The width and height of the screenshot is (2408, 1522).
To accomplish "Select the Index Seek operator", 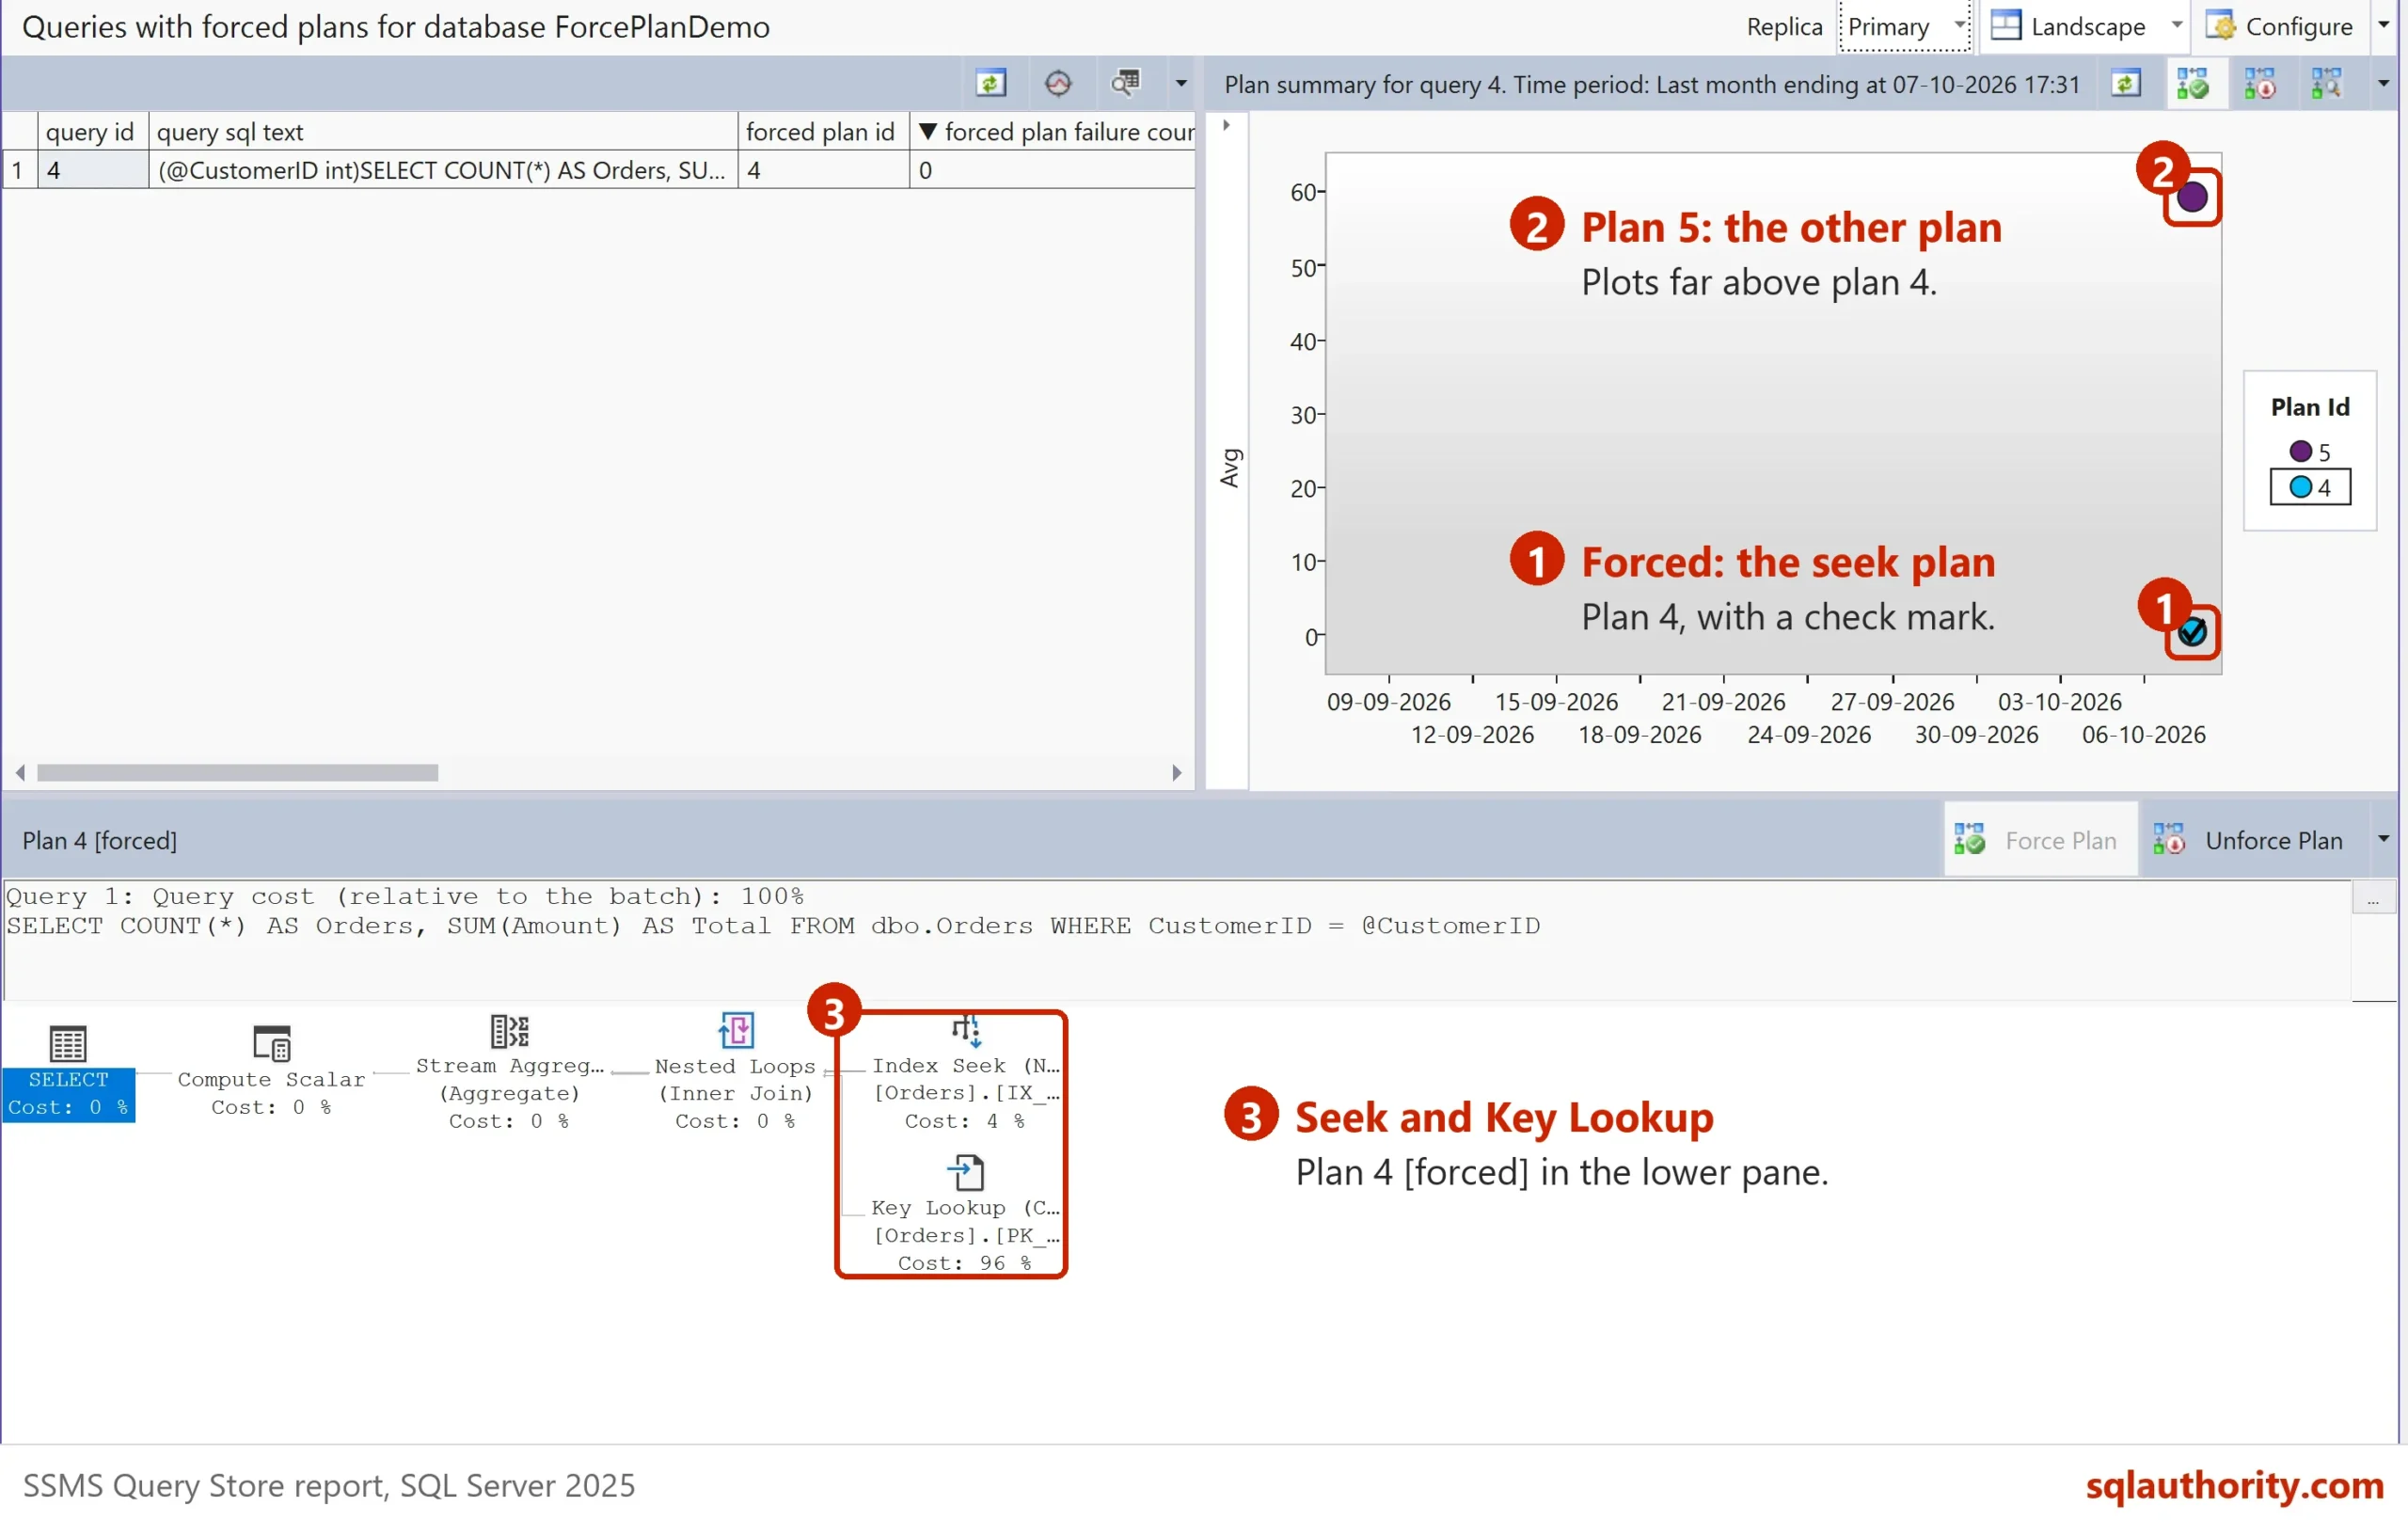I will (x=965, y=1072).
